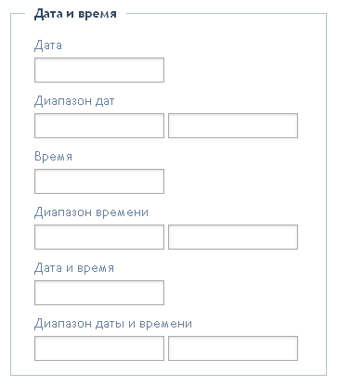Activate the end field of Диапазон времени
This screenshot has height=386, width=338.
pos(233,237)
